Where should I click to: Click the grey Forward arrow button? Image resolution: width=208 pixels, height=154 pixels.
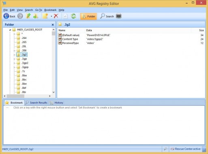(x=20, y=16)
